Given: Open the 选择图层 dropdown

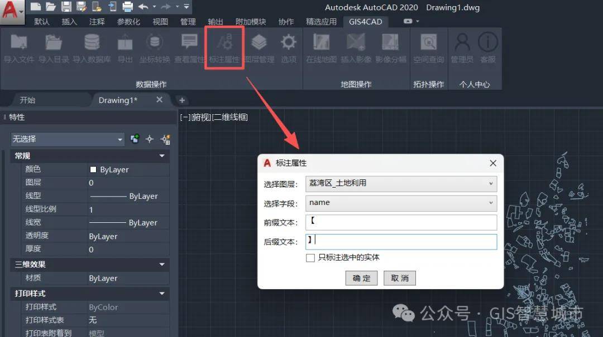Looking at the screenshot, I should [x=401, y=183].
